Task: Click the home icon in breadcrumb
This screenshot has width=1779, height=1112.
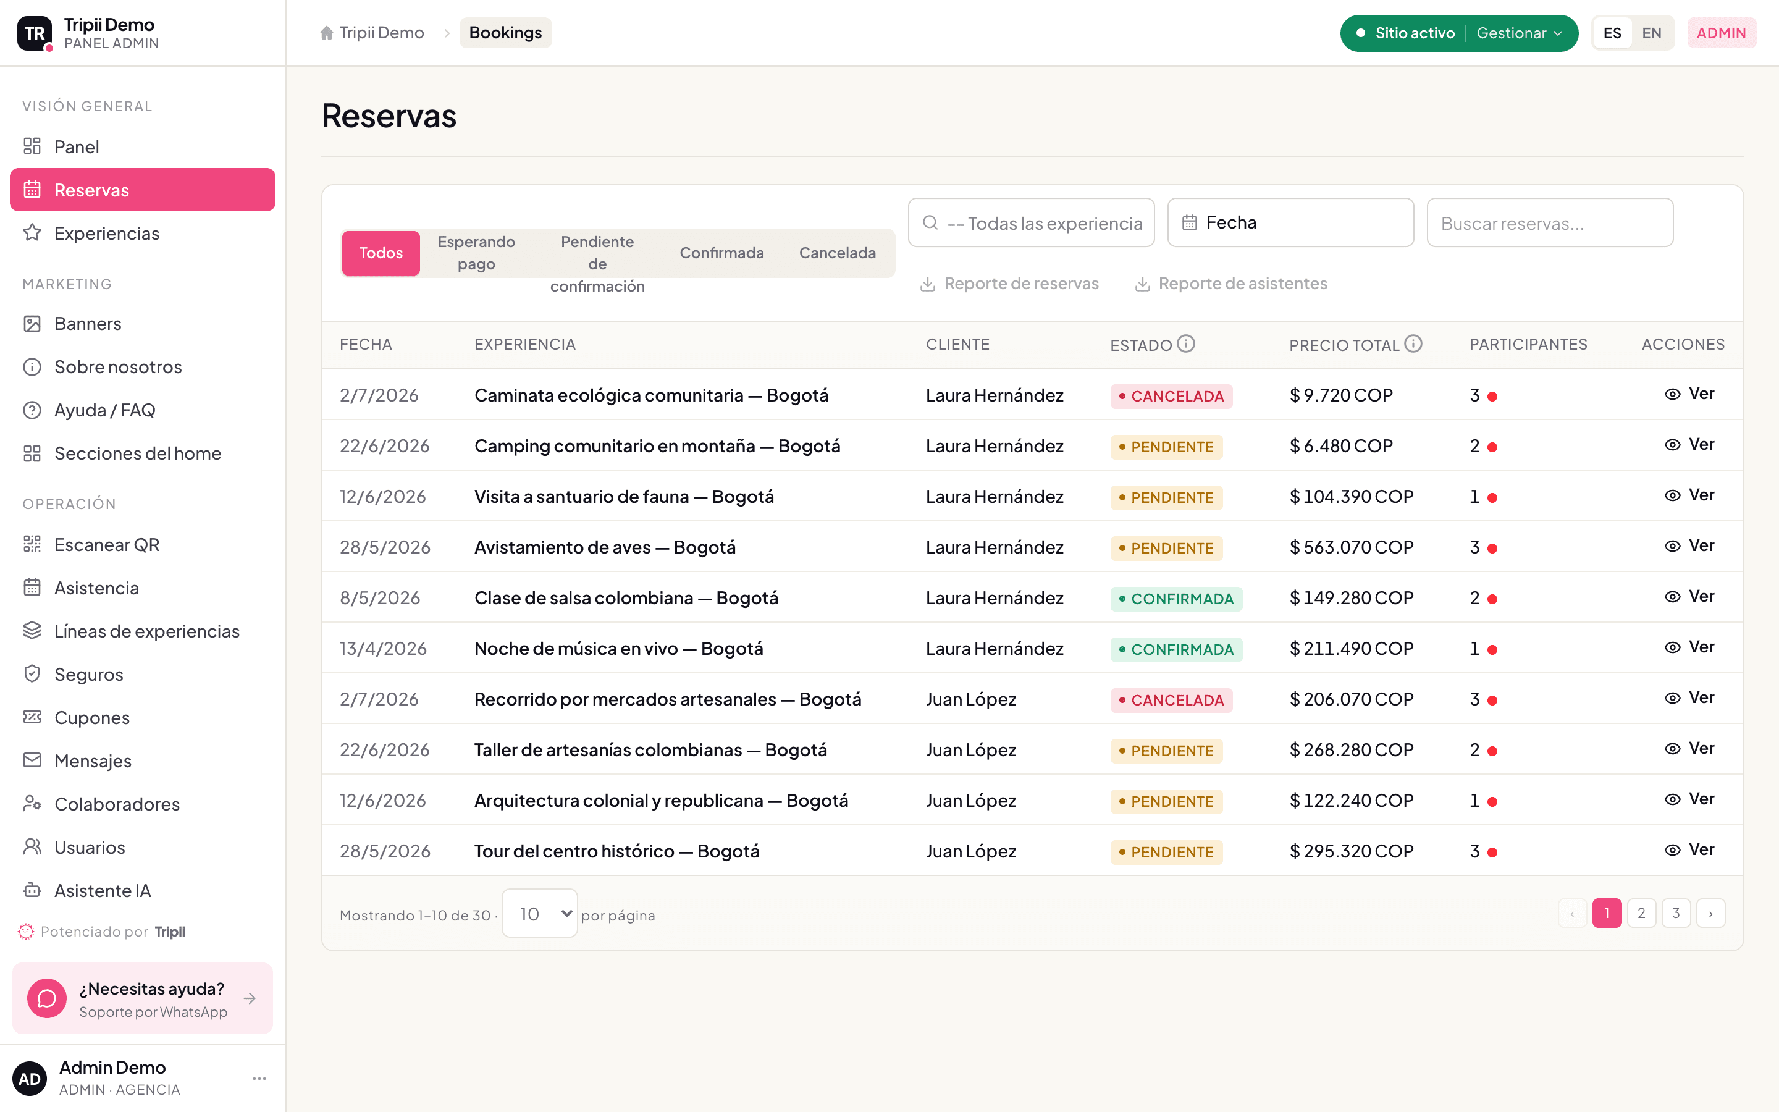Action: point(326,33)
